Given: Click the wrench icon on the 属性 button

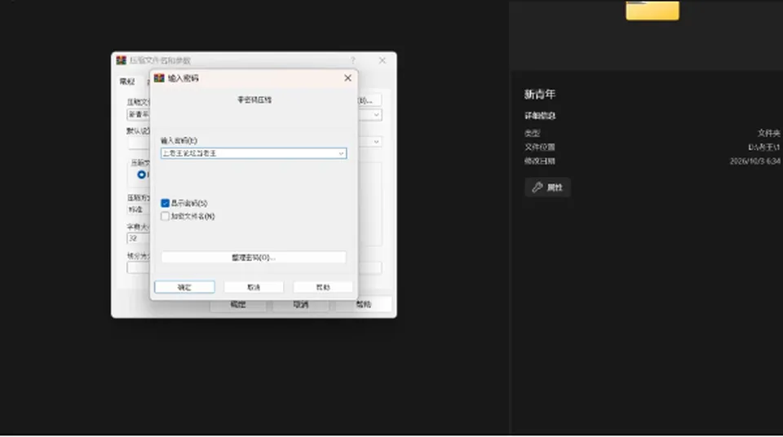Looking at the screenshot, I should (537, 188).
